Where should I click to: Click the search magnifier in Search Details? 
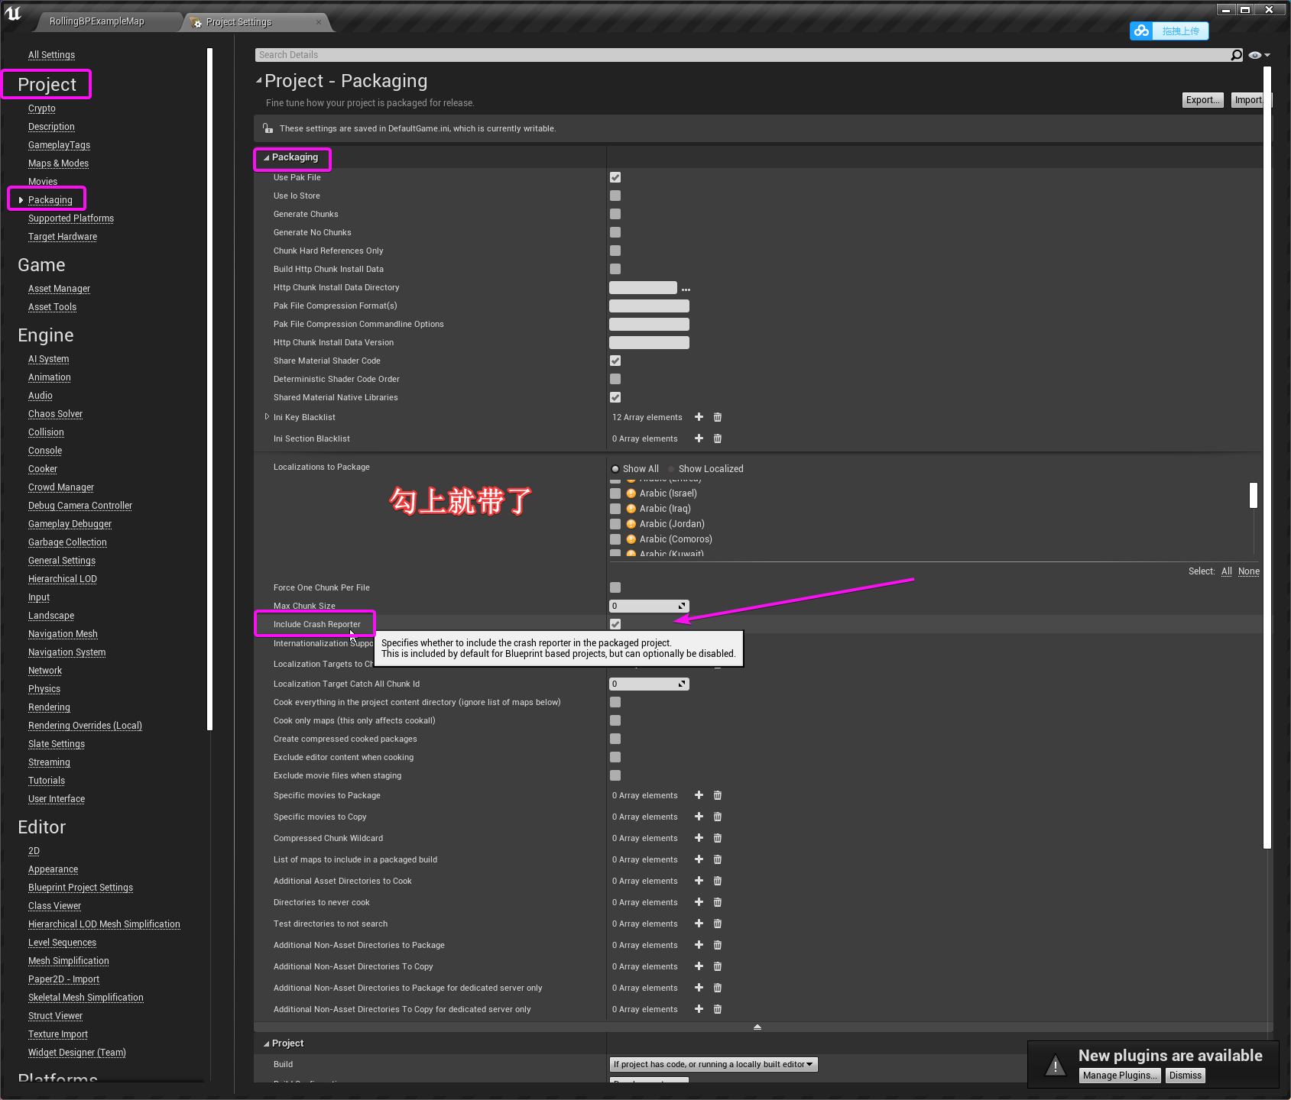coord(1235,54)
